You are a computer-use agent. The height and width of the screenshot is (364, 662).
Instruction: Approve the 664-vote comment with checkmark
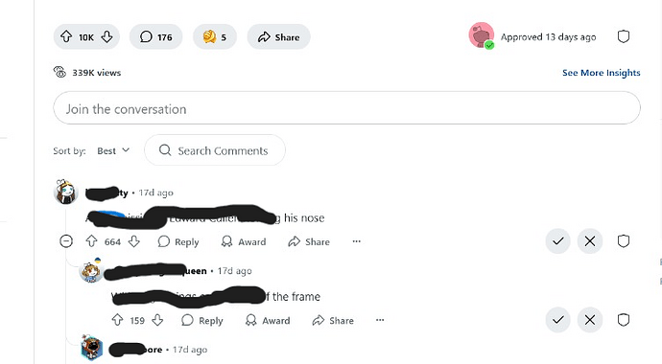558,241
